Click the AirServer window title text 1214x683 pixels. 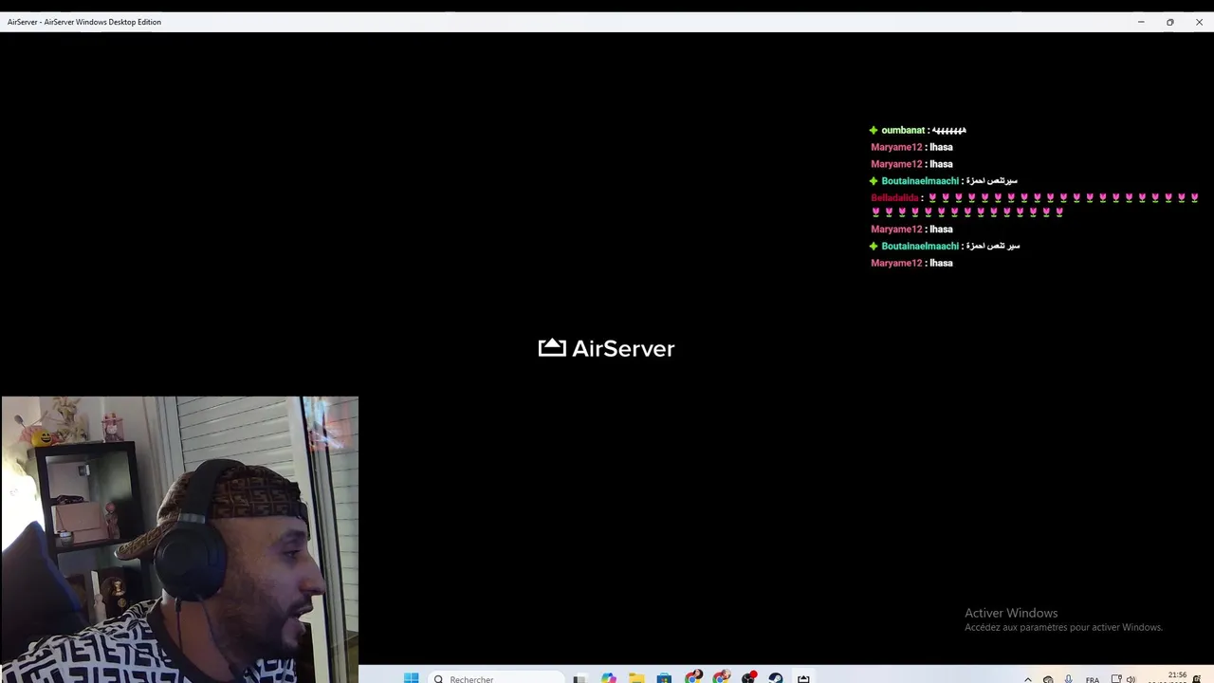[84, 22]
